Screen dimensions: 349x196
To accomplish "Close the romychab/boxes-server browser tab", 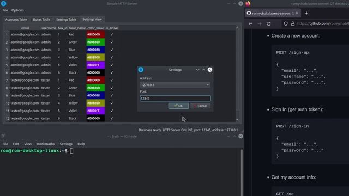I will [297, 13].
